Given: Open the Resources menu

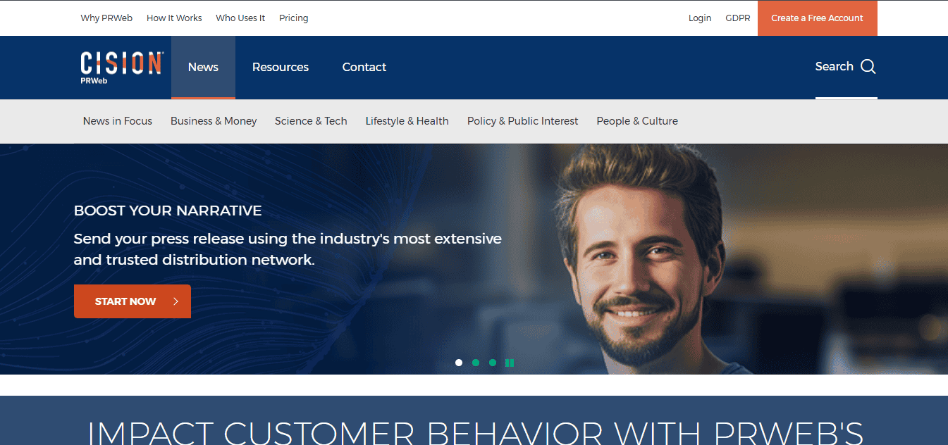Looking at the screenshot, I should 281,68.
